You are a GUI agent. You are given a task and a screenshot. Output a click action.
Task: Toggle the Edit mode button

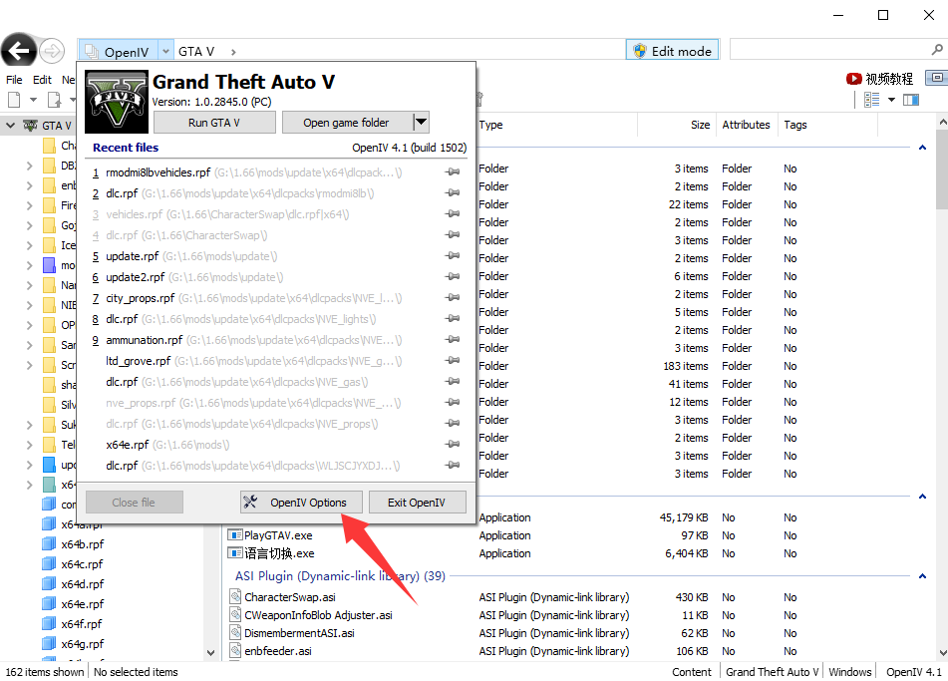pyautogui.click(x=672, y=51)
